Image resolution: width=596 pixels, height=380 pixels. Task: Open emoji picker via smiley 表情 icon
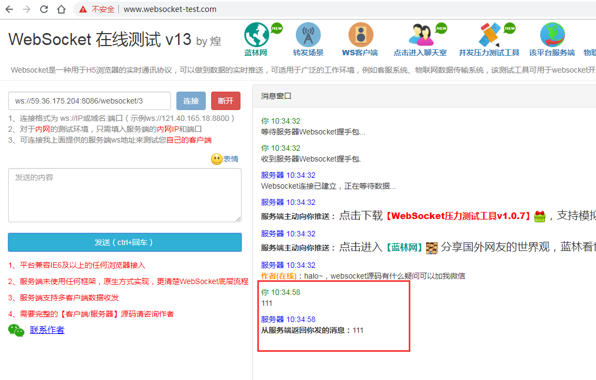coord(215,158)
